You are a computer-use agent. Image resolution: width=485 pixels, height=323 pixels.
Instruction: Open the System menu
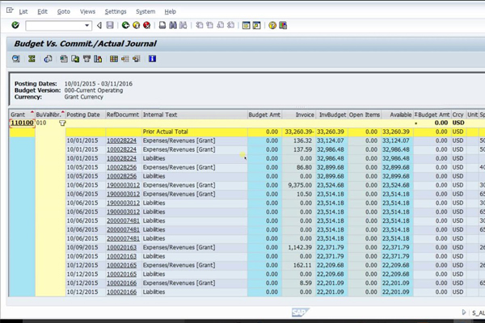pos(145,12)
